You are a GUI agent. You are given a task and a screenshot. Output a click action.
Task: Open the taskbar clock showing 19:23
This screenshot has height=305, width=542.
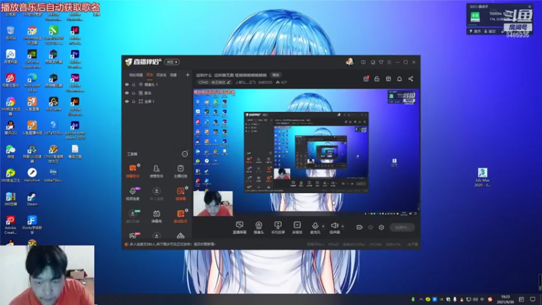tap(505, 299)
